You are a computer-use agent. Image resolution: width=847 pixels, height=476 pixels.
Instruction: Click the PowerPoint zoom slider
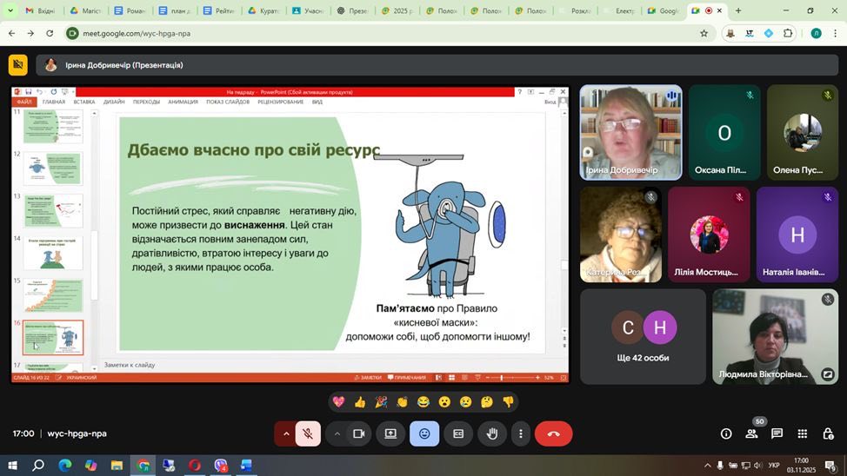511,378
